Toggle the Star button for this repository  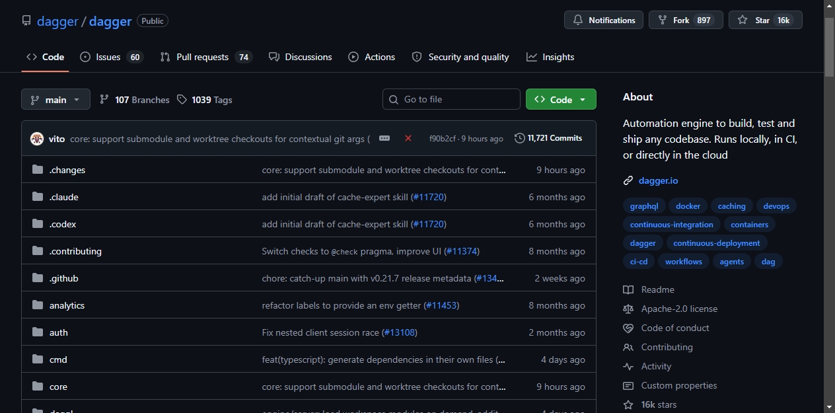(765, 20)
